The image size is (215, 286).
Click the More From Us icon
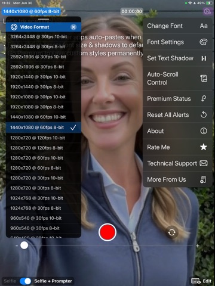pyautogui.click(x=203, y=179)
